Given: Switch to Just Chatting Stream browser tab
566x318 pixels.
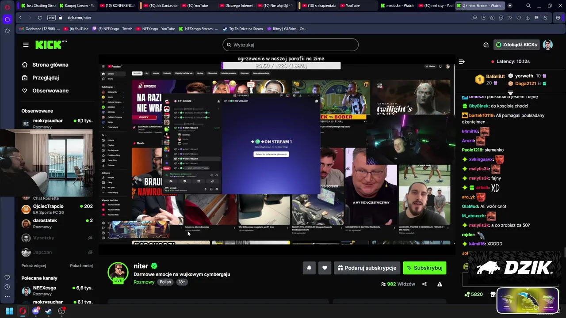Looking at the screenshot, I should 38,5.
